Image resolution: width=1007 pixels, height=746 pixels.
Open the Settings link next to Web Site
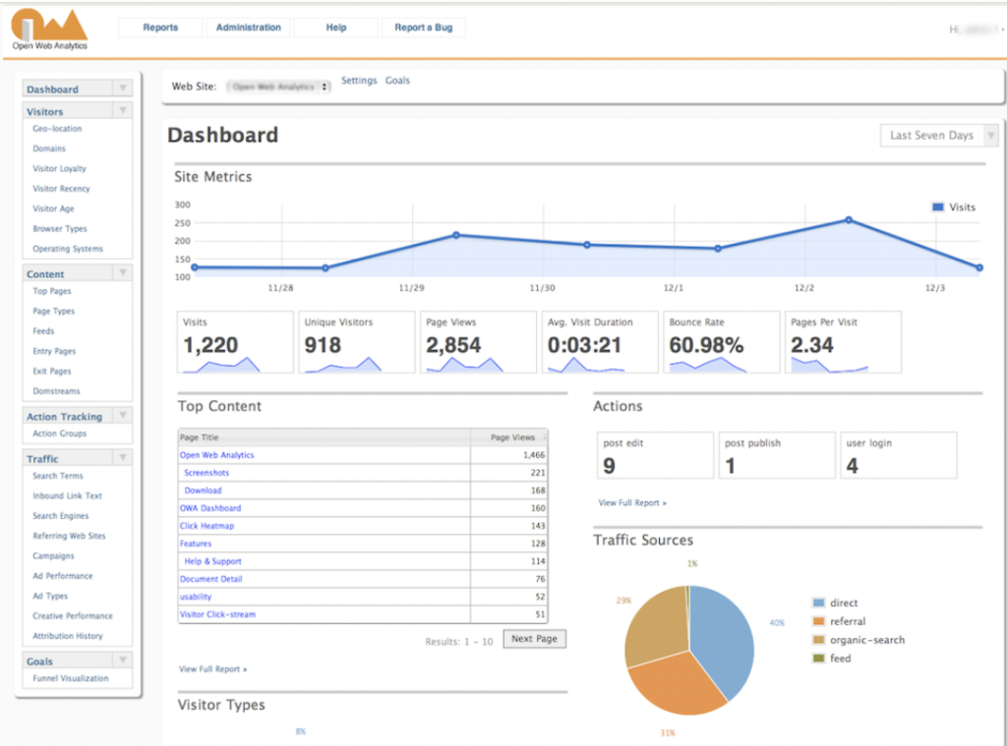tap(359, 81)
